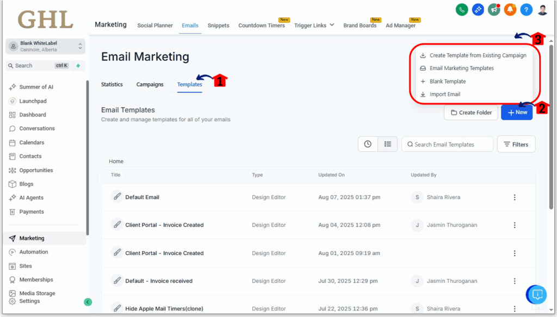Open the chat support widget icon
Image resolution: width=557 pixels, height=317 pixels.
click(537, 295)
